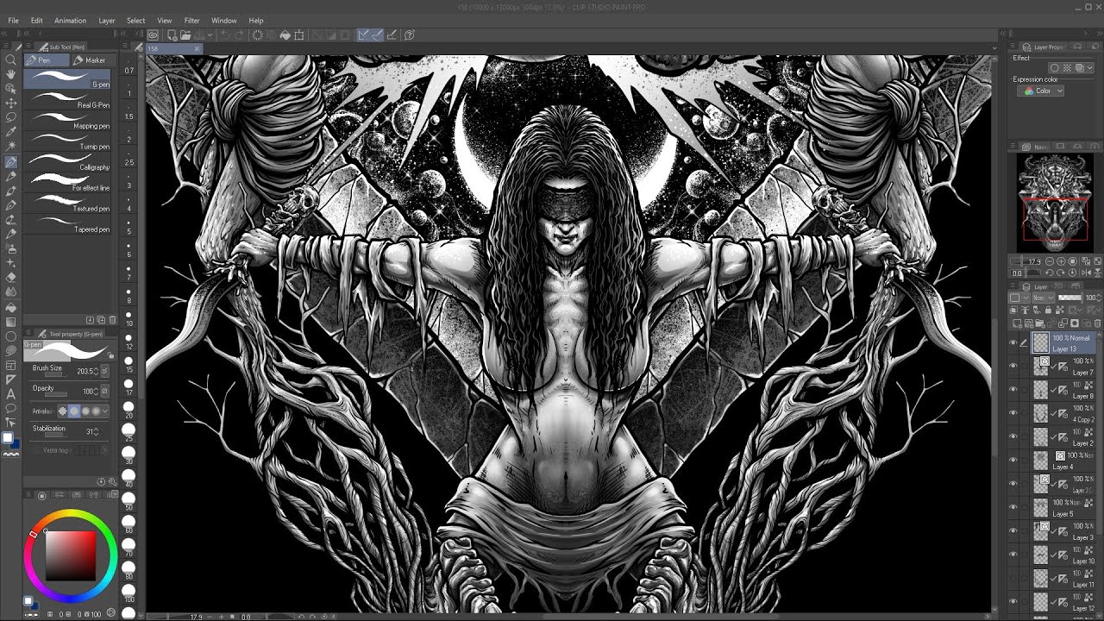The width and height of the screenshot is (1104, 621).
Task: Select the Hand move tool
Action: point(11,74)
